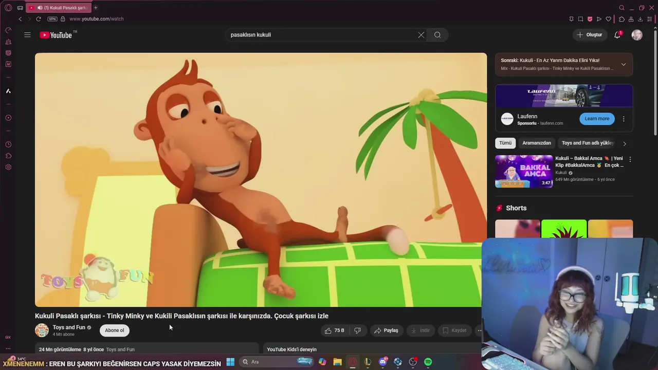
Task: Open Bakkal Amca video thumbnail
Action: click(x=524, y=171)
